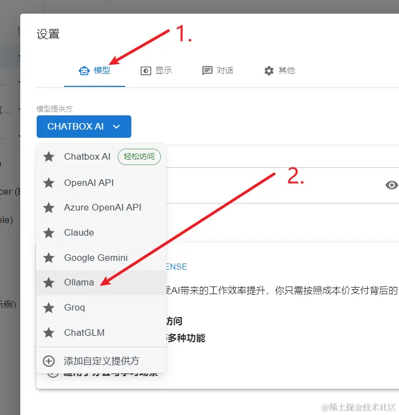Click the brightness icon beside 显示
This screenshot has width=399, height=415.
tap(146, 71)
